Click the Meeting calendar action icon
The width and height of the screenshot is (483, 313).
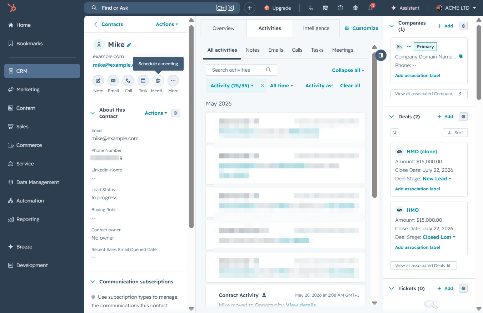158,81
